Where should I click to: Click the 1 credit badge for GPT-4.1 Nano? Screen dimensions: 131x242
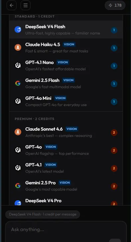click(114, 66)
